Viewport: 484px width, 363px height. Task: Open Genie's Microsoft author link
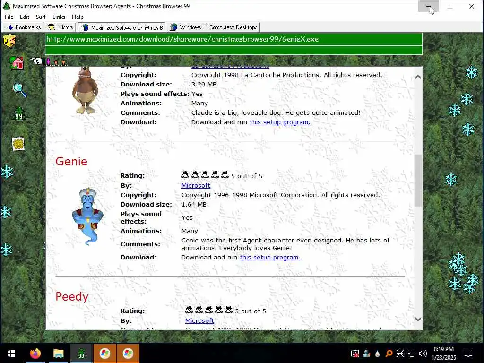click(x=196, y=185)
